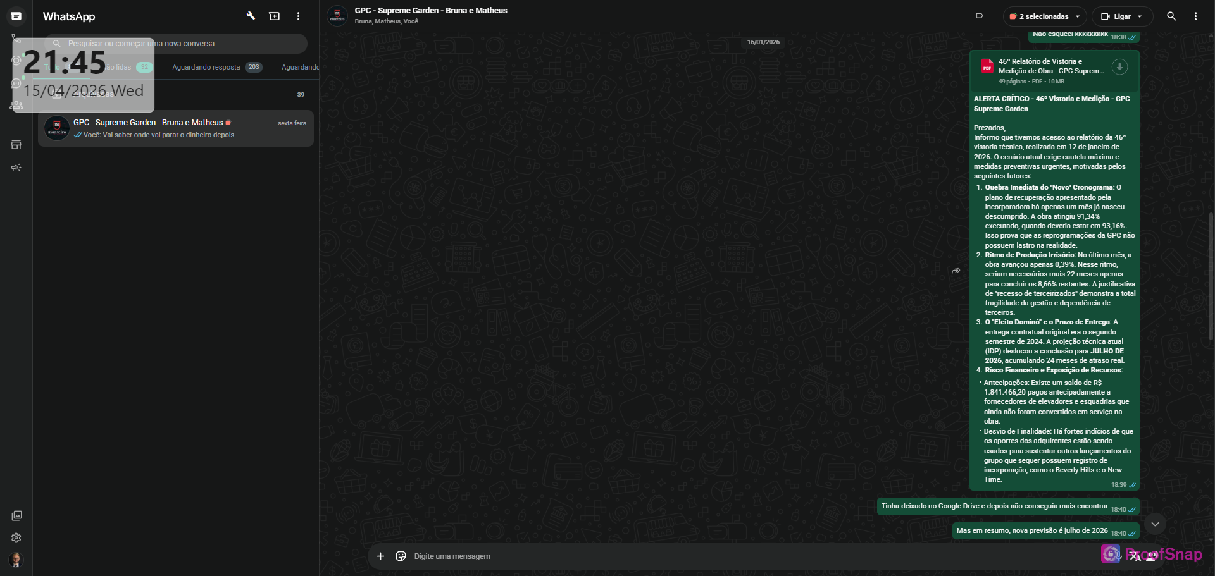Click the scroll-to-bottom chevron button

(1155, 524)
